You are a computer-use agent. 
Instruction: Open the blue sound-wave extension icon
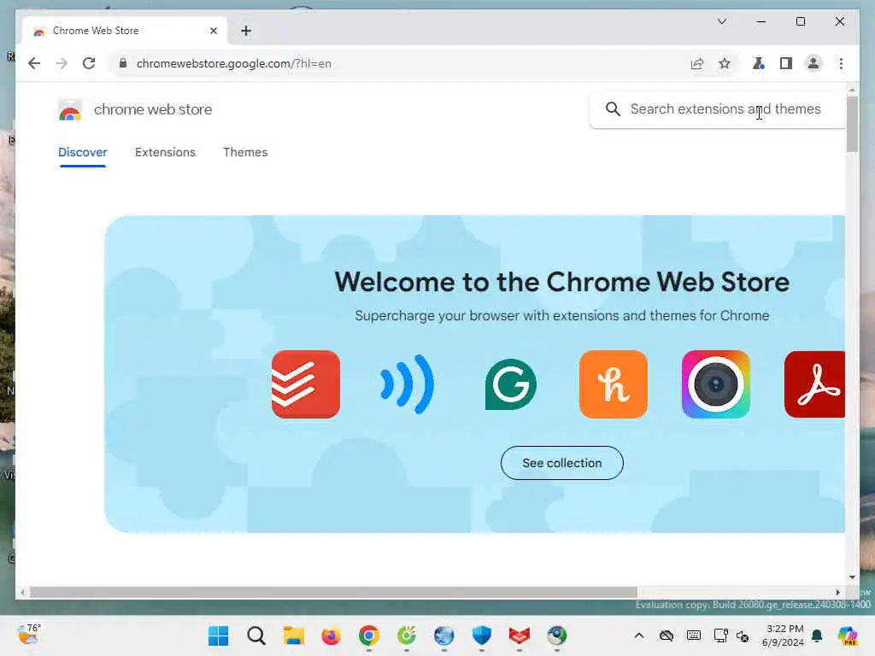click(408, 384)
